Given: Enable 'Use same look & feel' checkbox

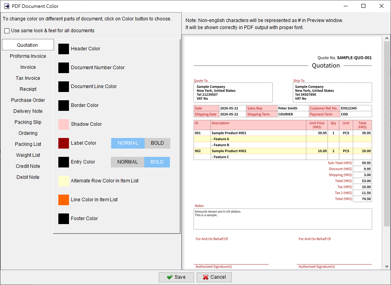Looking at the screenshot, I should [x=7, y=31].
